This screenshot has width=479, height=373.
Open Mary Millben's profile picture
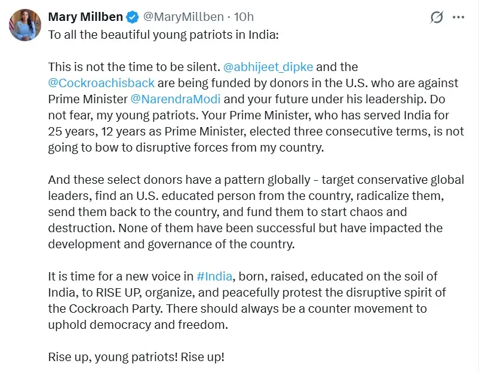pyautogui.click(x=25, y=25)
